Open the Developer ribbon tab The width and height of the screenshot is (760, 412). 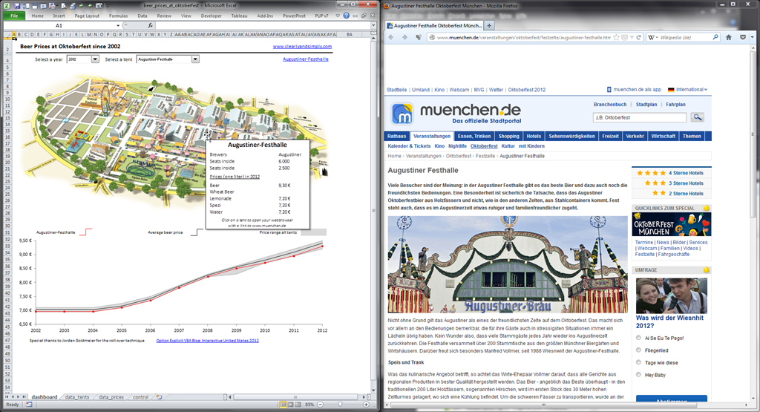(212, 16)
